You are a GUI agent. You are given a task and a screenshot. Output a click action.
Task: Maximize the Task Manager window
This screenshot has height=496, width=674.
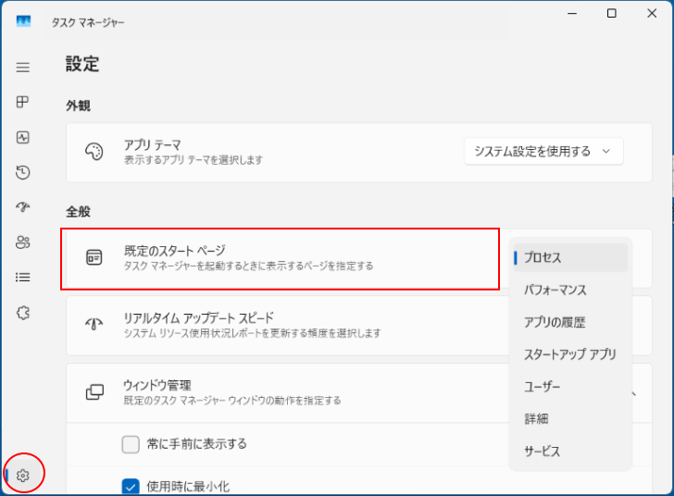(x=612, y=14)
